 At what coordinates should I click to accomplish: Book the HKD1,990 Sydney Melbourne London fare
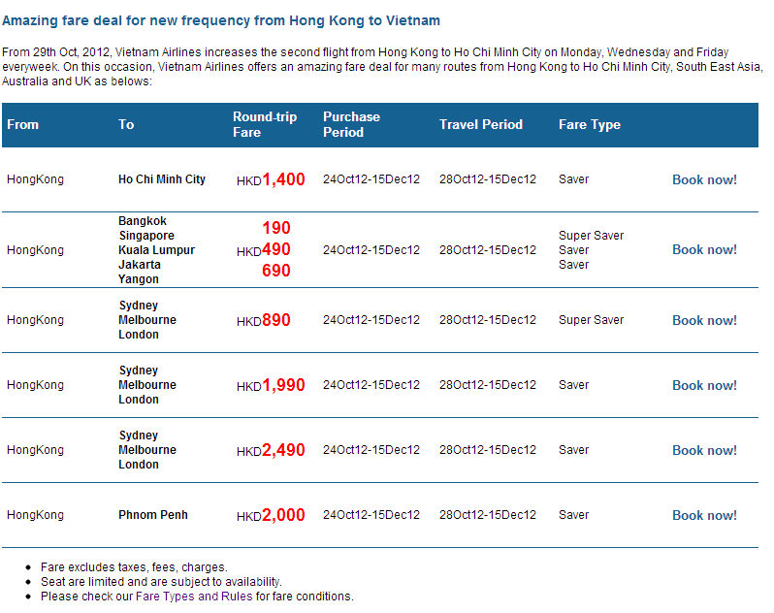[704, 385]
